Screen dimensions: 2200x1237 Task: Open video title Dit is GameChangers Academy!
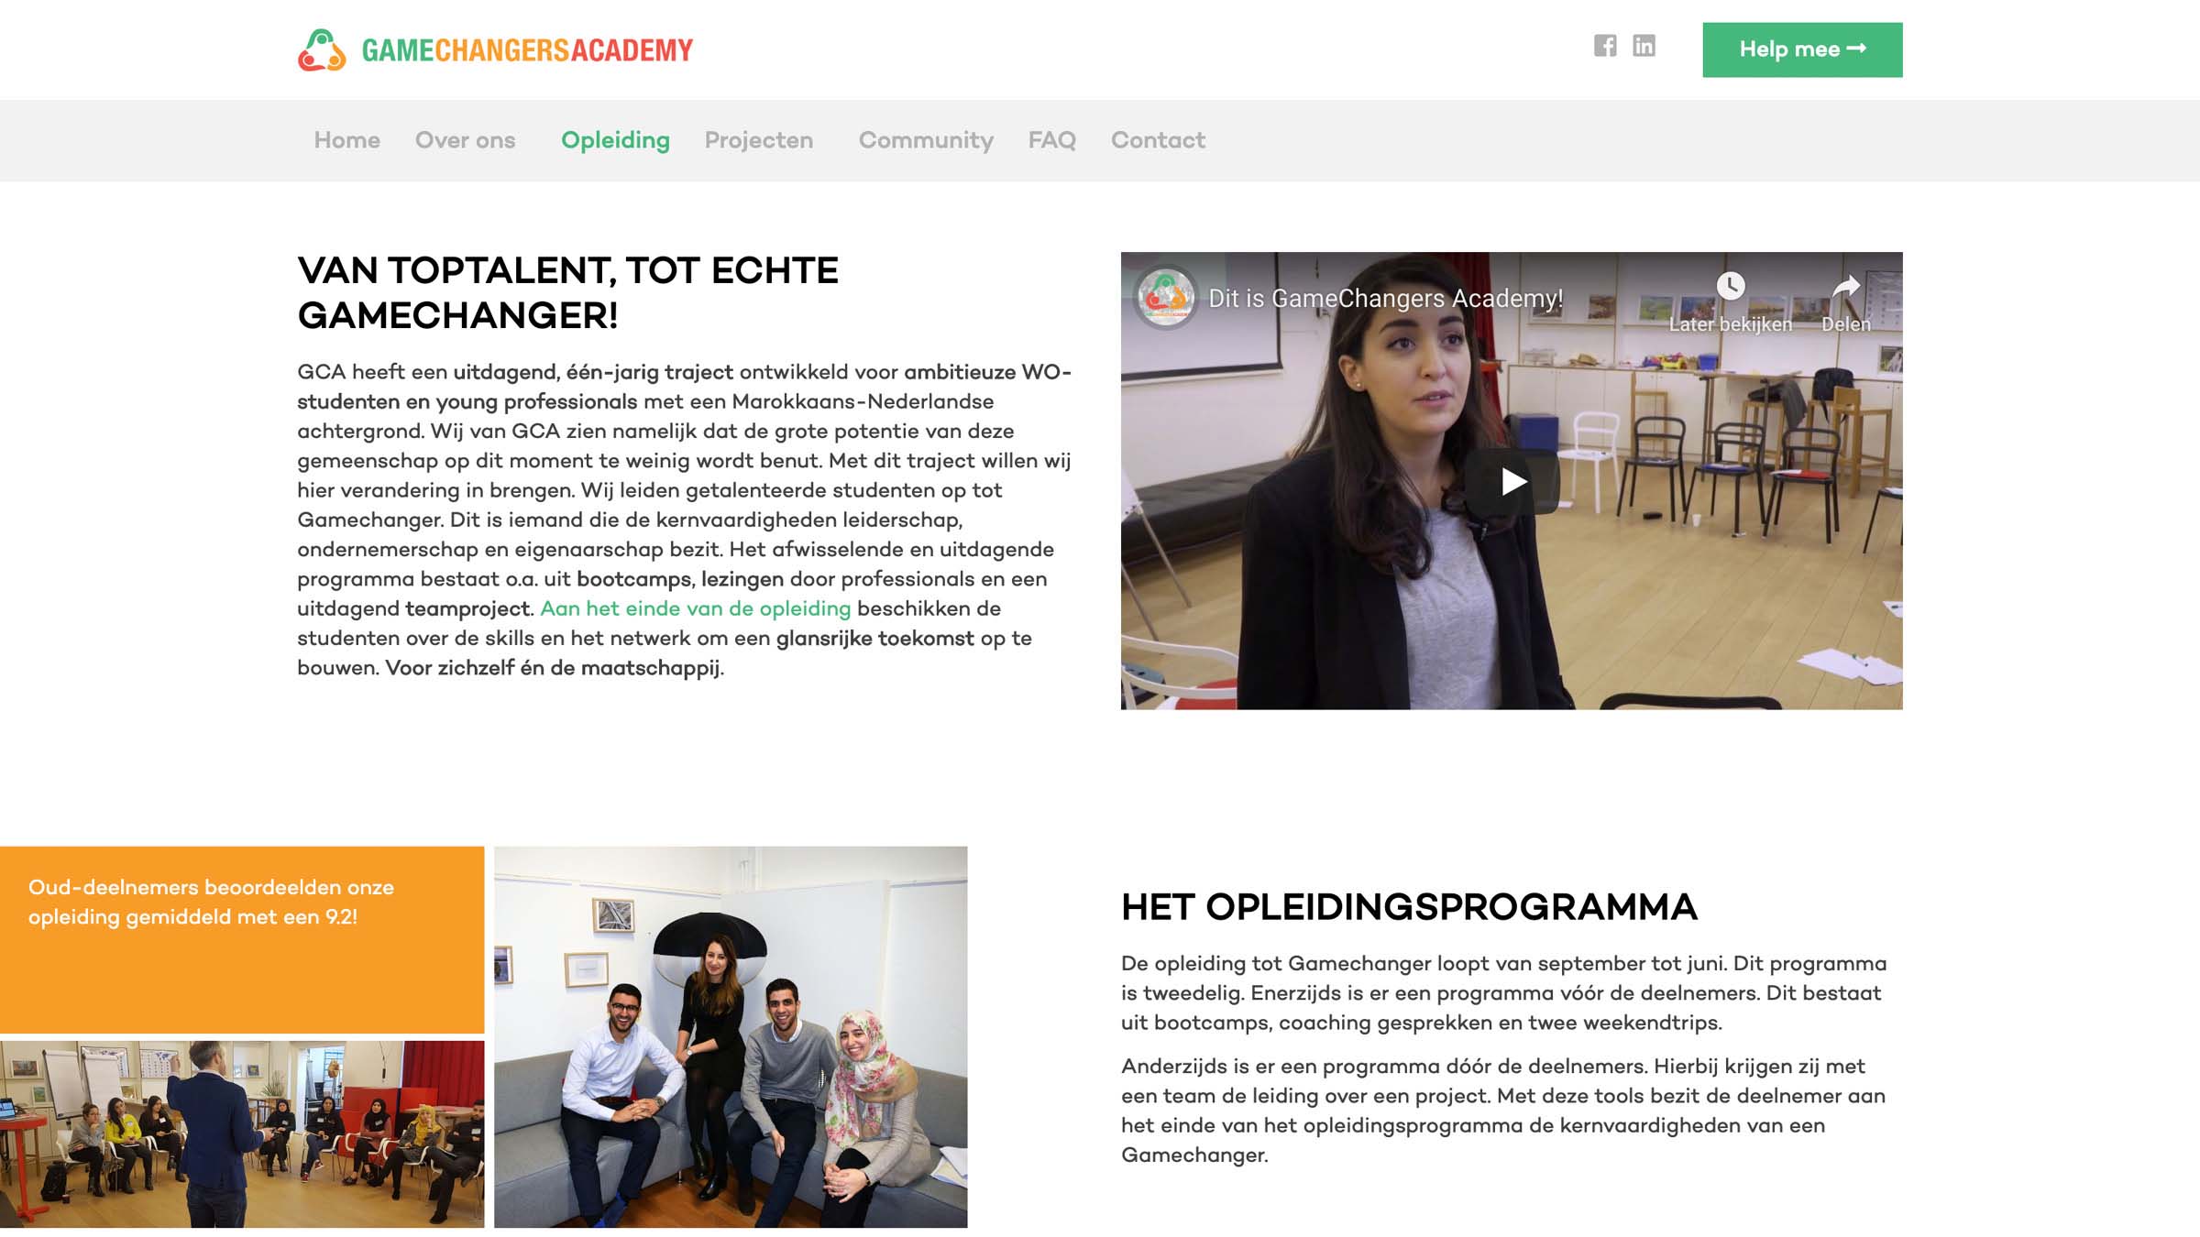(1385, 298)
